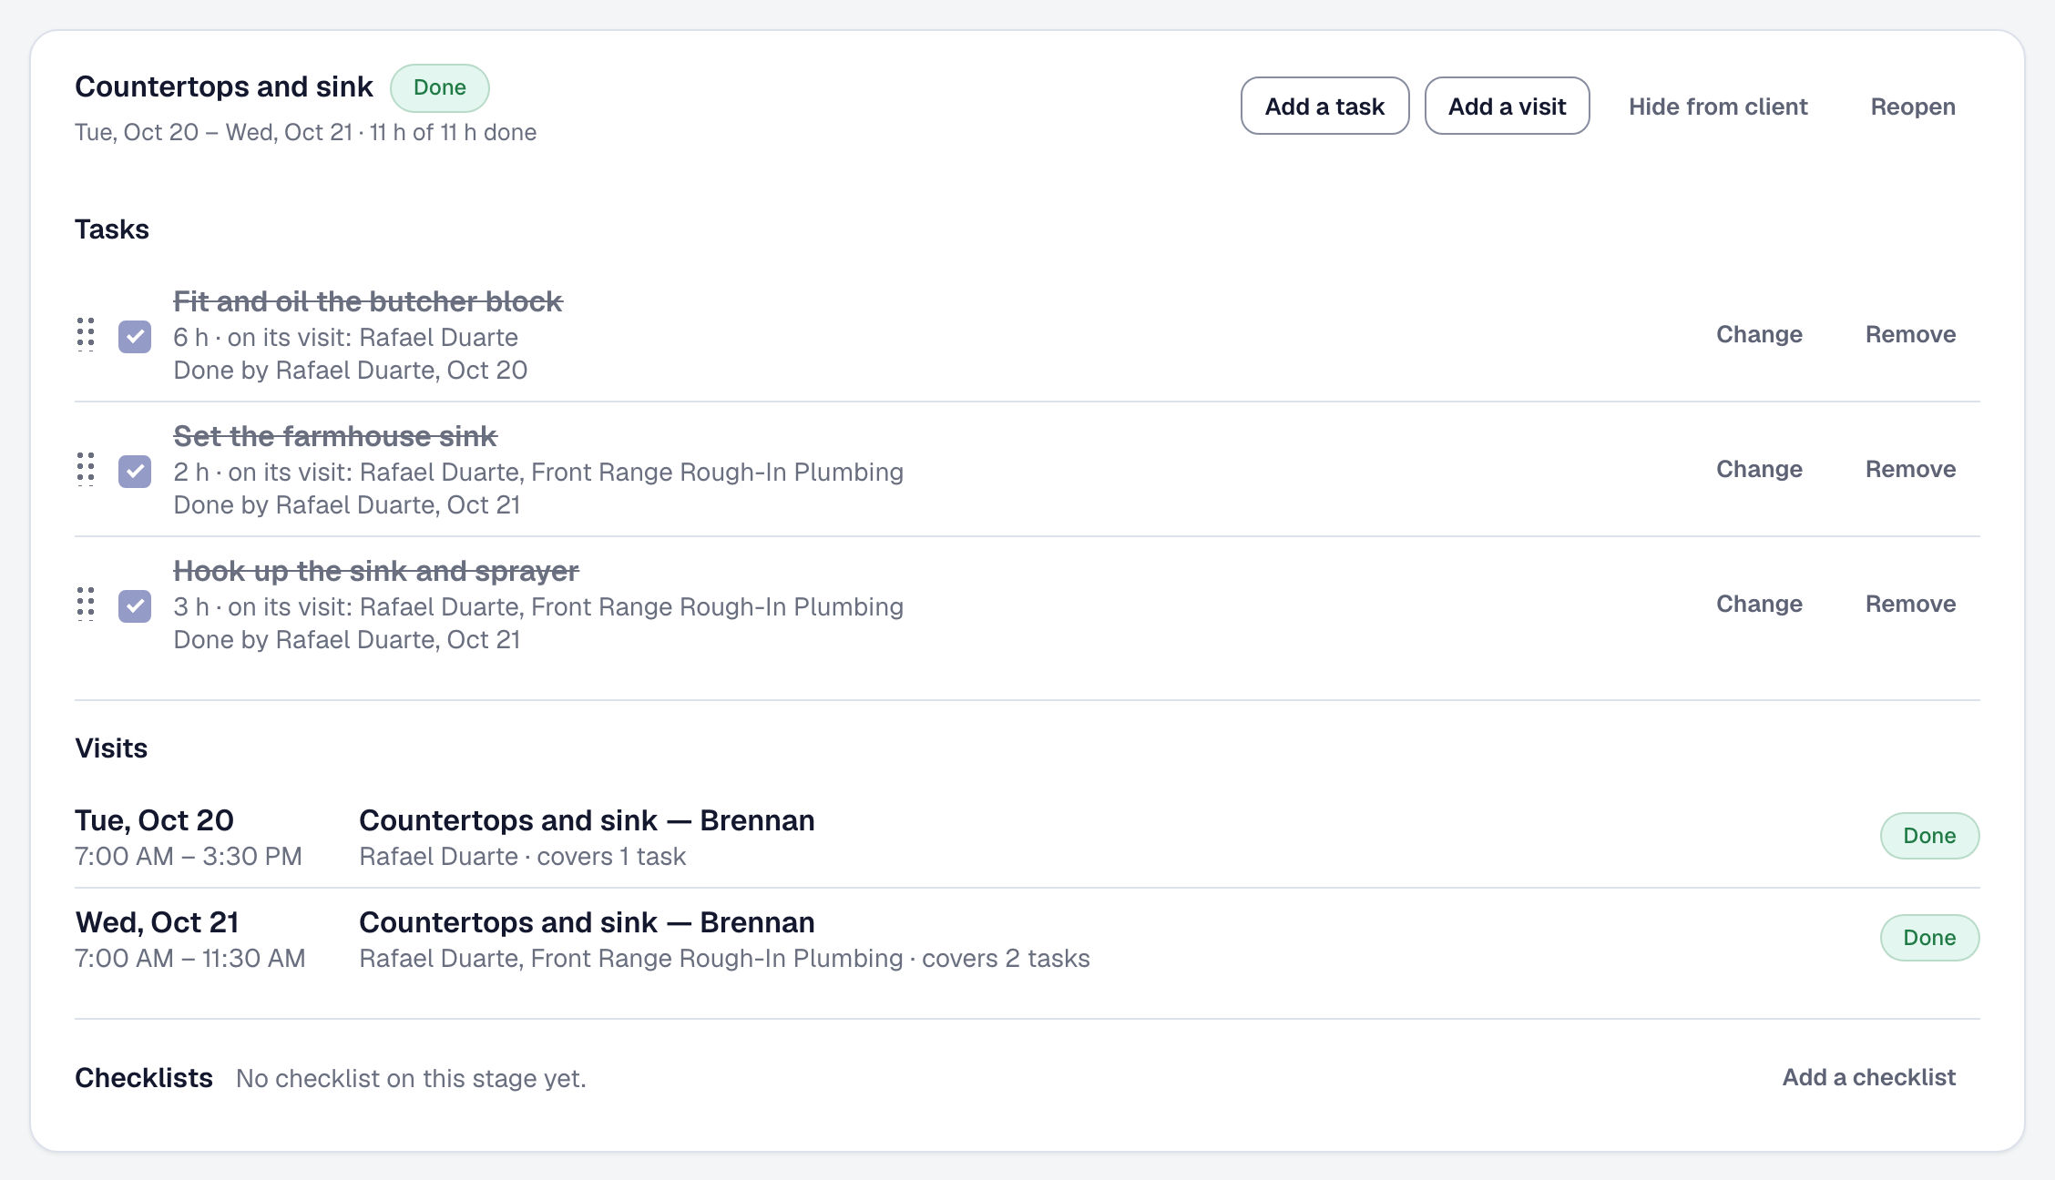The width and height of the screenshot is (2055, 1180).
Task: Click the Tasks section heading
Action: click(112, 229)
